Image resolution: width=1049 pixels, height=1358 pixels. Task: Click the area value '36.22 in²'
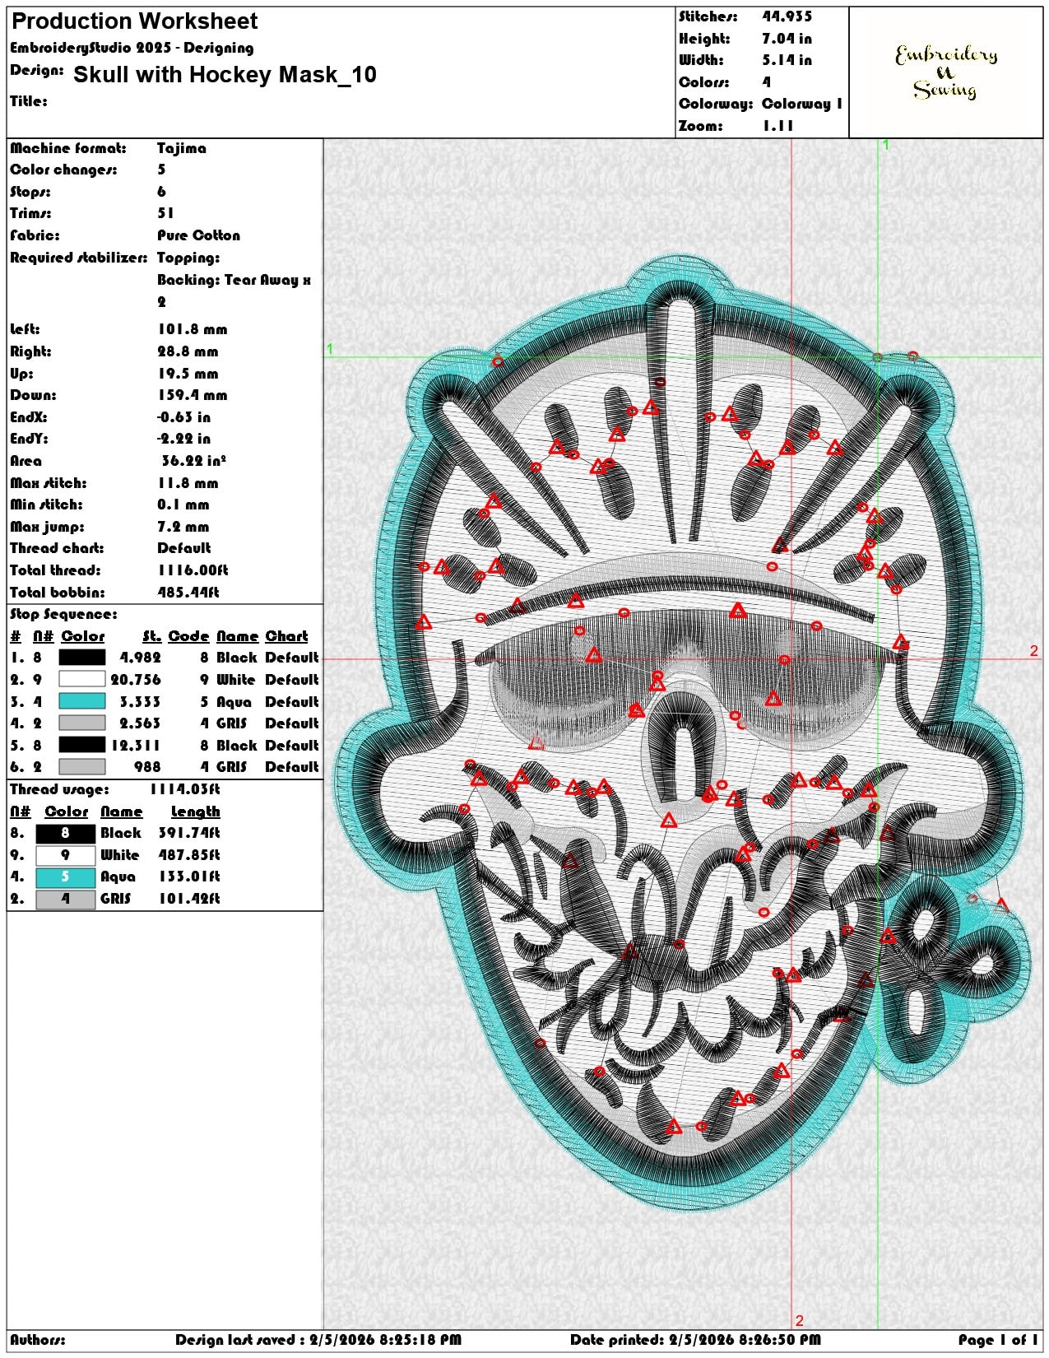click(x=194, y=461)
